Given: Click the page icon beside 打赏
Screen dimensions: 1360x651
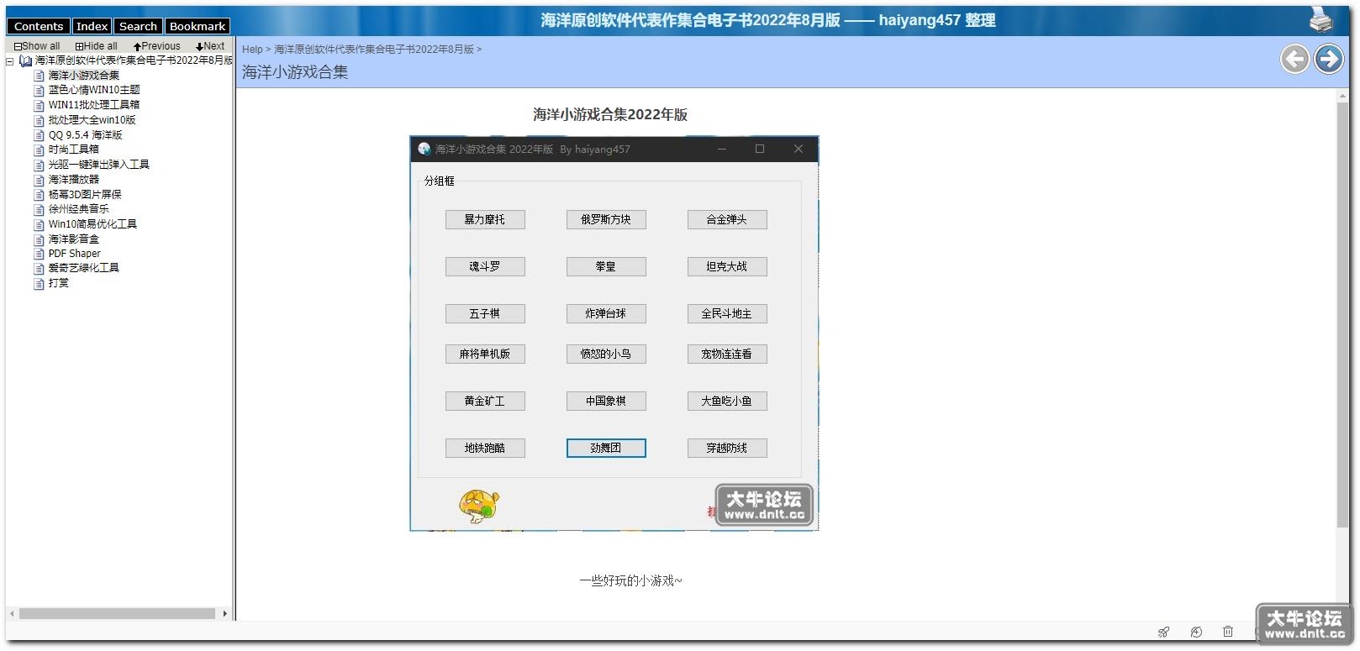Looking at the screenshot, I should coord(39,284).
